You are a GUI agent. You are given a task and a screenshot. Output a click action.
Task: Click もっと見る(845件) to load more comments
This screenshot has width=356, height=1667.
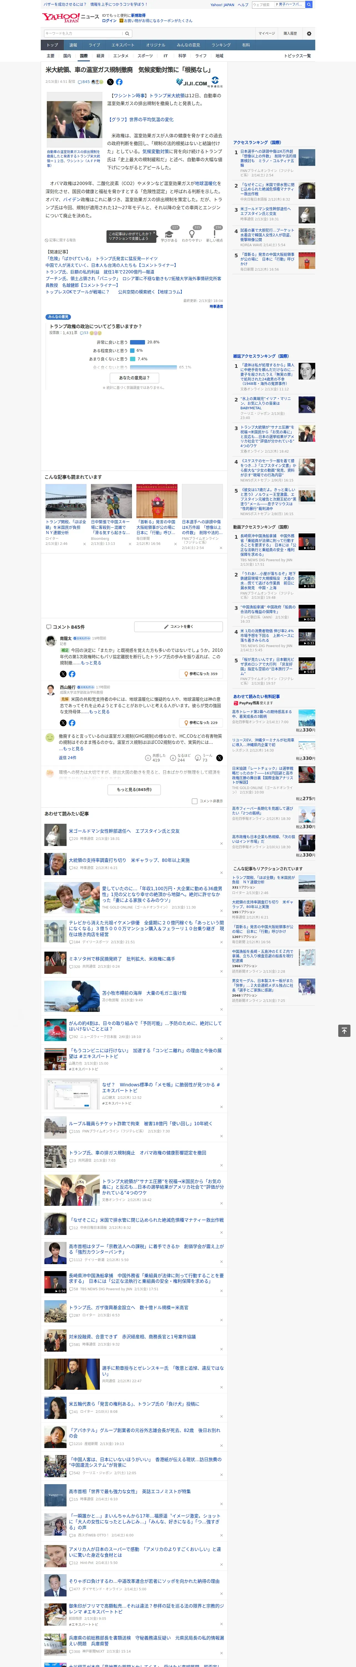click(134, 790)
